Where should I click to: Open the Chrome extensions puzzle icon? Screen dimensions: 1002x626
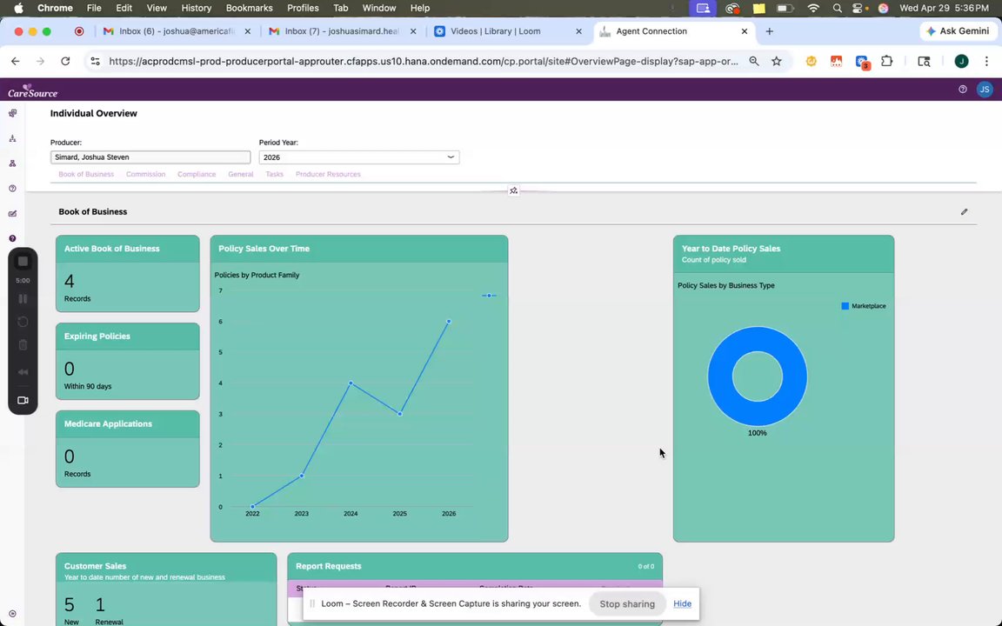[x=887, y=62]
